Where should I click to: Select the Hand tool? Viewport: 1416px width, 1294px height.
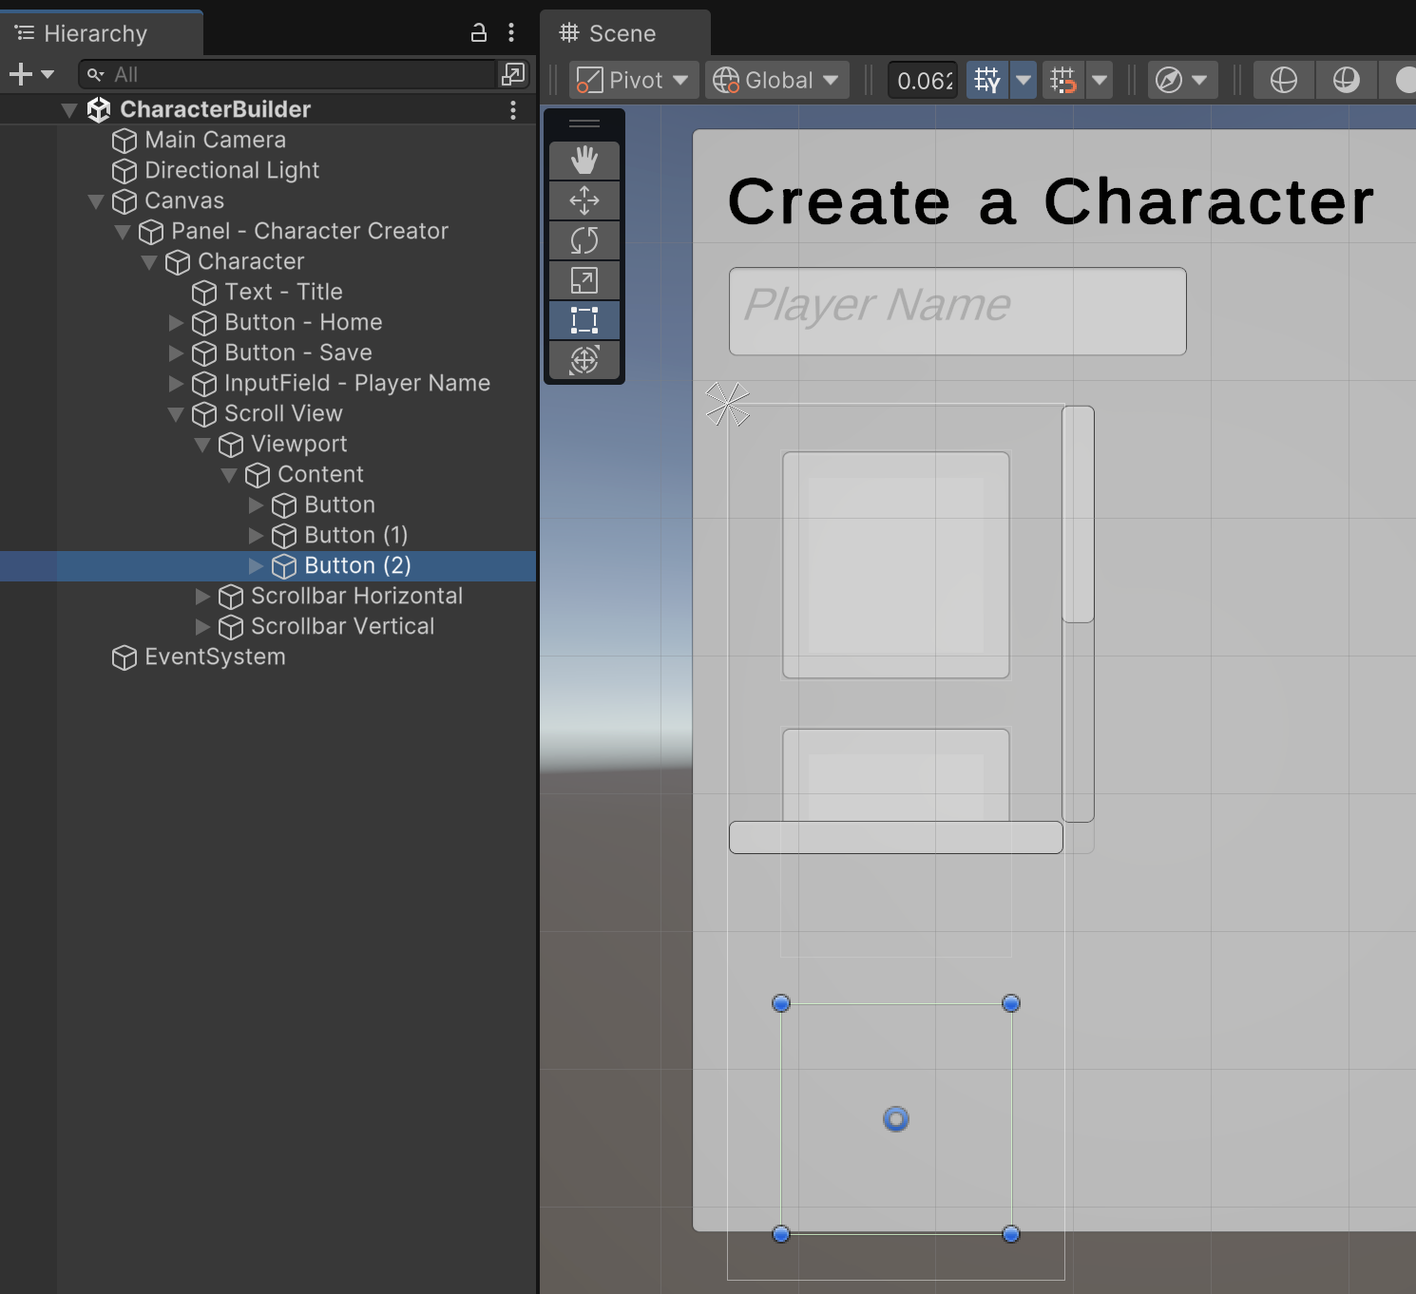coord(584,161)
